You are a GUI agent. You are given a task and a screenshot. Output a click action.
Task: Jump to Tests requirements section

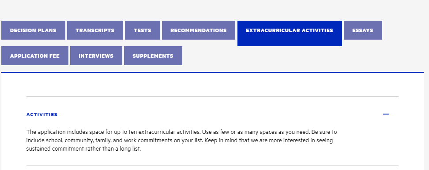[143, 30]
